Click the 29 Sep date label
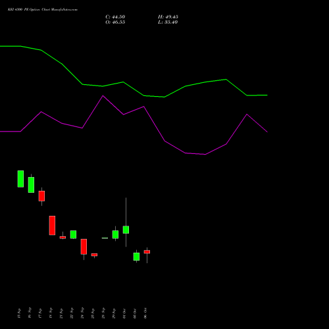Screen dimensions: 329x329 114,313
